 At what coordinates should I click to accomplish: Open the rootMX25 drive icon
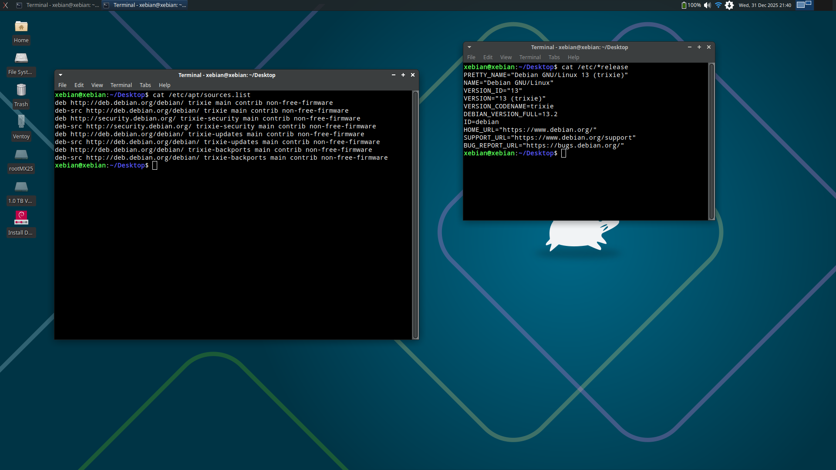[x=21, y=155]
